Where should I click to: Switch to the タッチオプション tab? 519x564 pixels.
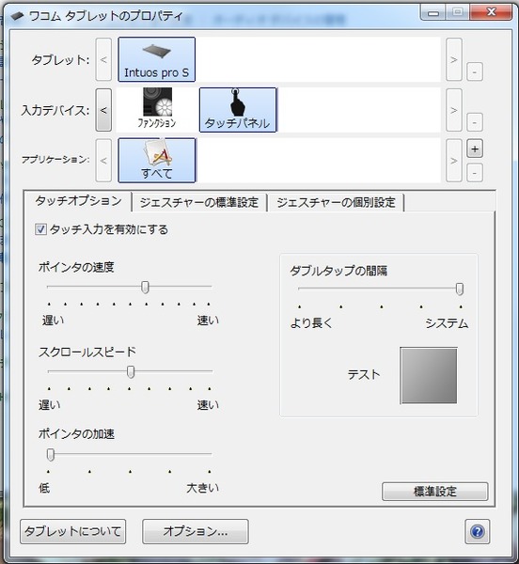[78, 201]
